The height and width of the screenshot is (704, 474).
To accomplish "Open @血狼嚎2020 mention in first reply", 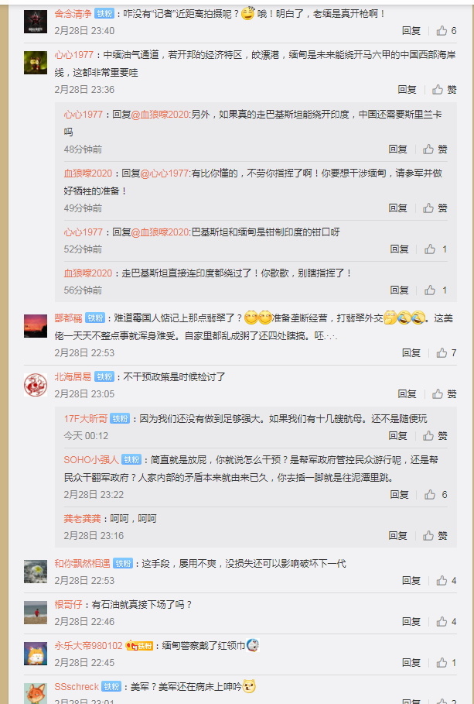I will click(x=160, y=115).
